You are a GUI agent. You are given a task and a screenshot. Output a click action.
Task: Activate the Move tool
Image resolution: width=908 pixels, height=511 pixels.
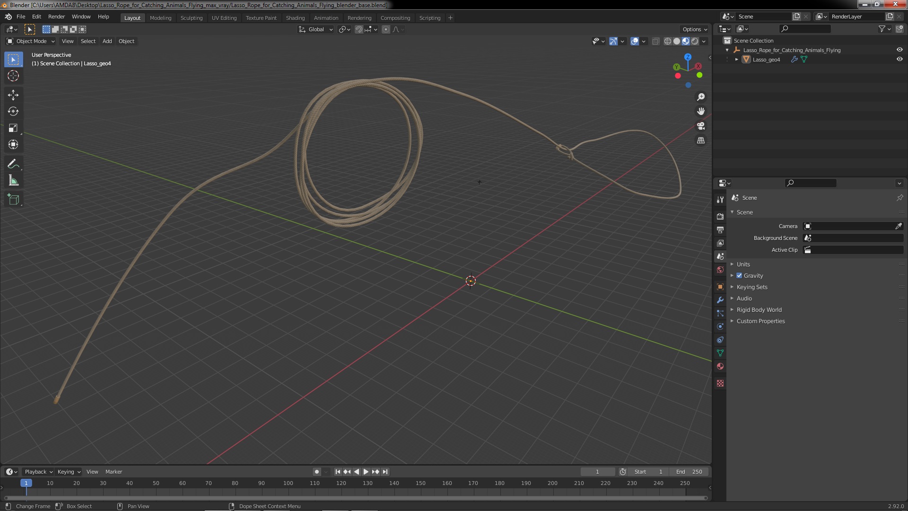[13, 95]
